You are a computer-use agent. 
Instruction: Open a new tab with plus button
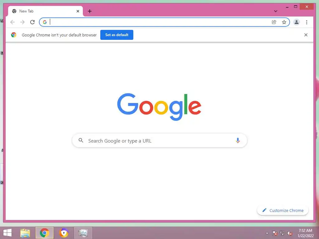90,11
